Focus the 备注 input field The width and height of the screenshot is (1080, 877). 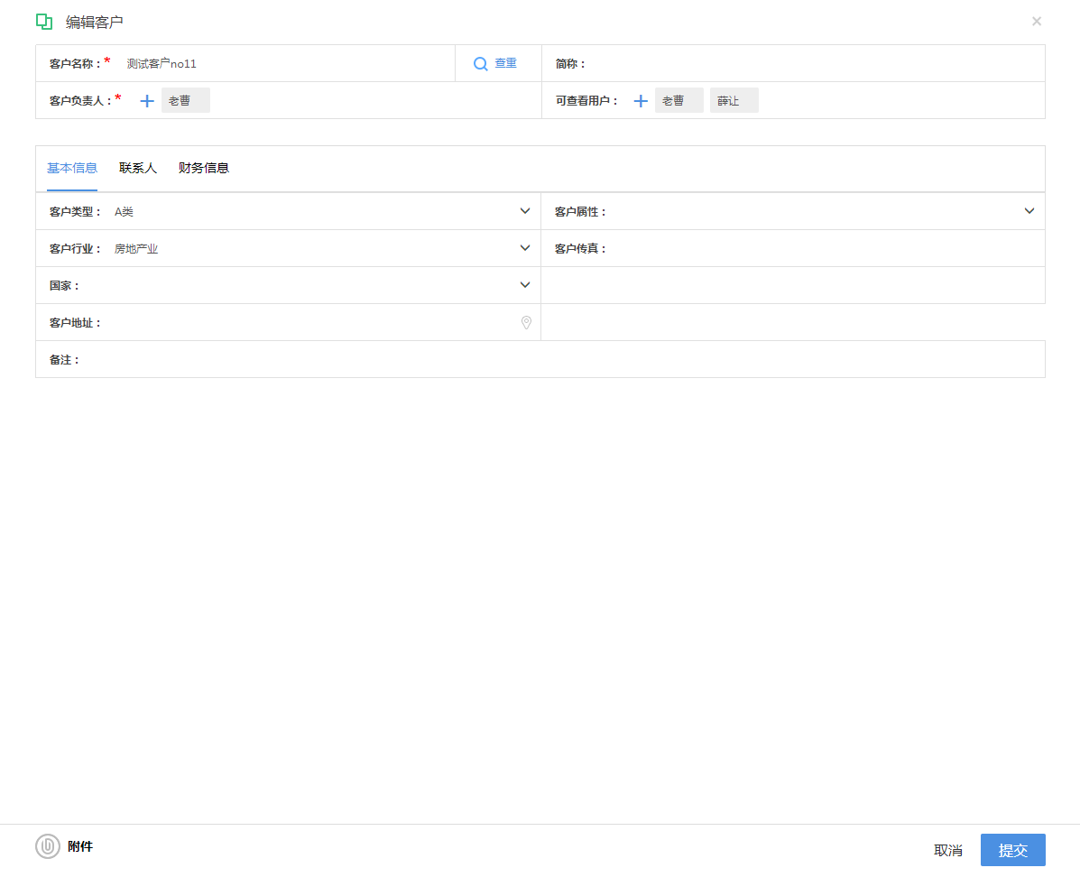[561, 360]
